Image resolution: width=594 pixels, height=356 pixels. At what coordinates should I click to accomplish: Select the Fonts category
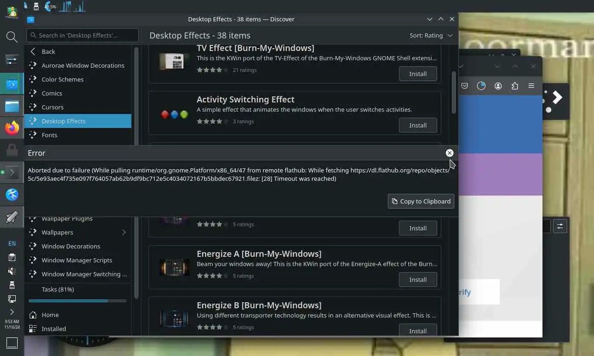[77, 135]
